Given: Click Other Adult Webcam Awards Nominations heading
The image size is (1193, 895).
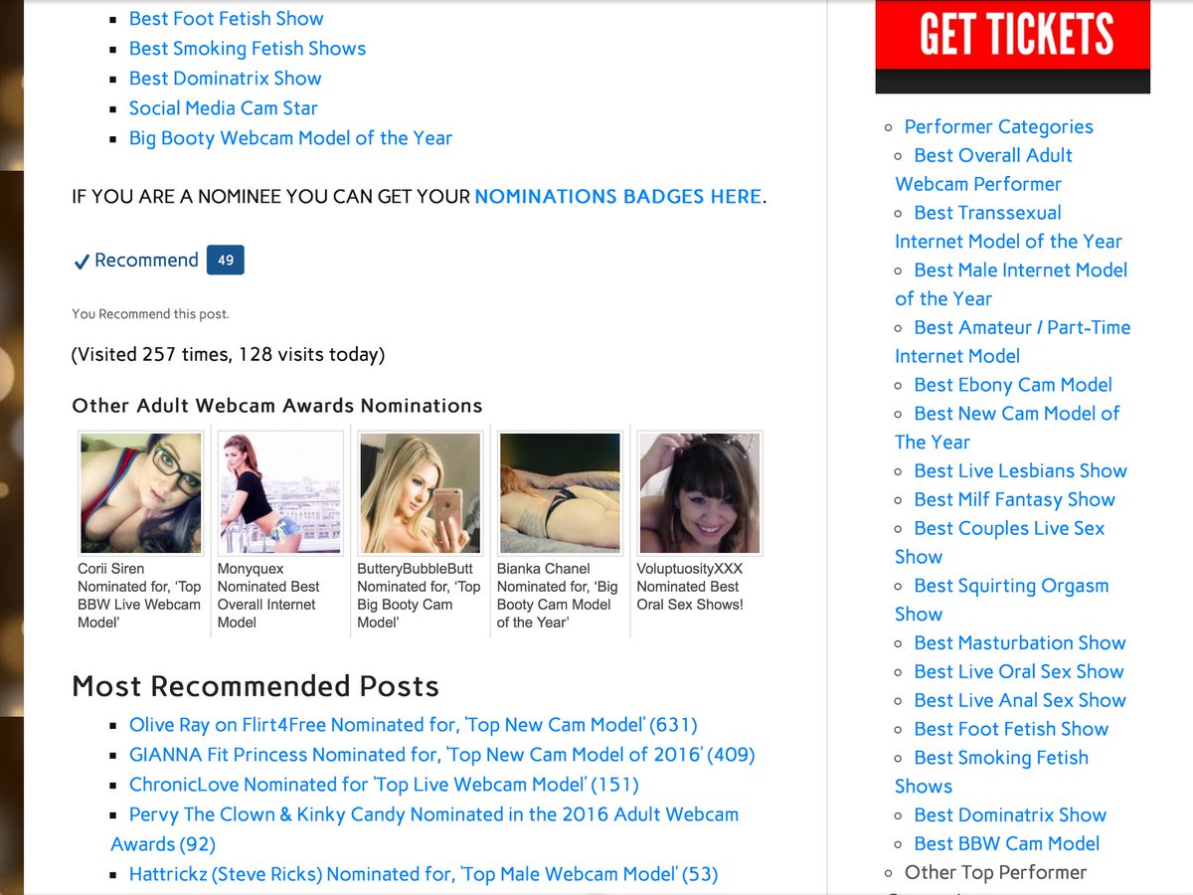Looking at the screenshot, I should [277, 406].
